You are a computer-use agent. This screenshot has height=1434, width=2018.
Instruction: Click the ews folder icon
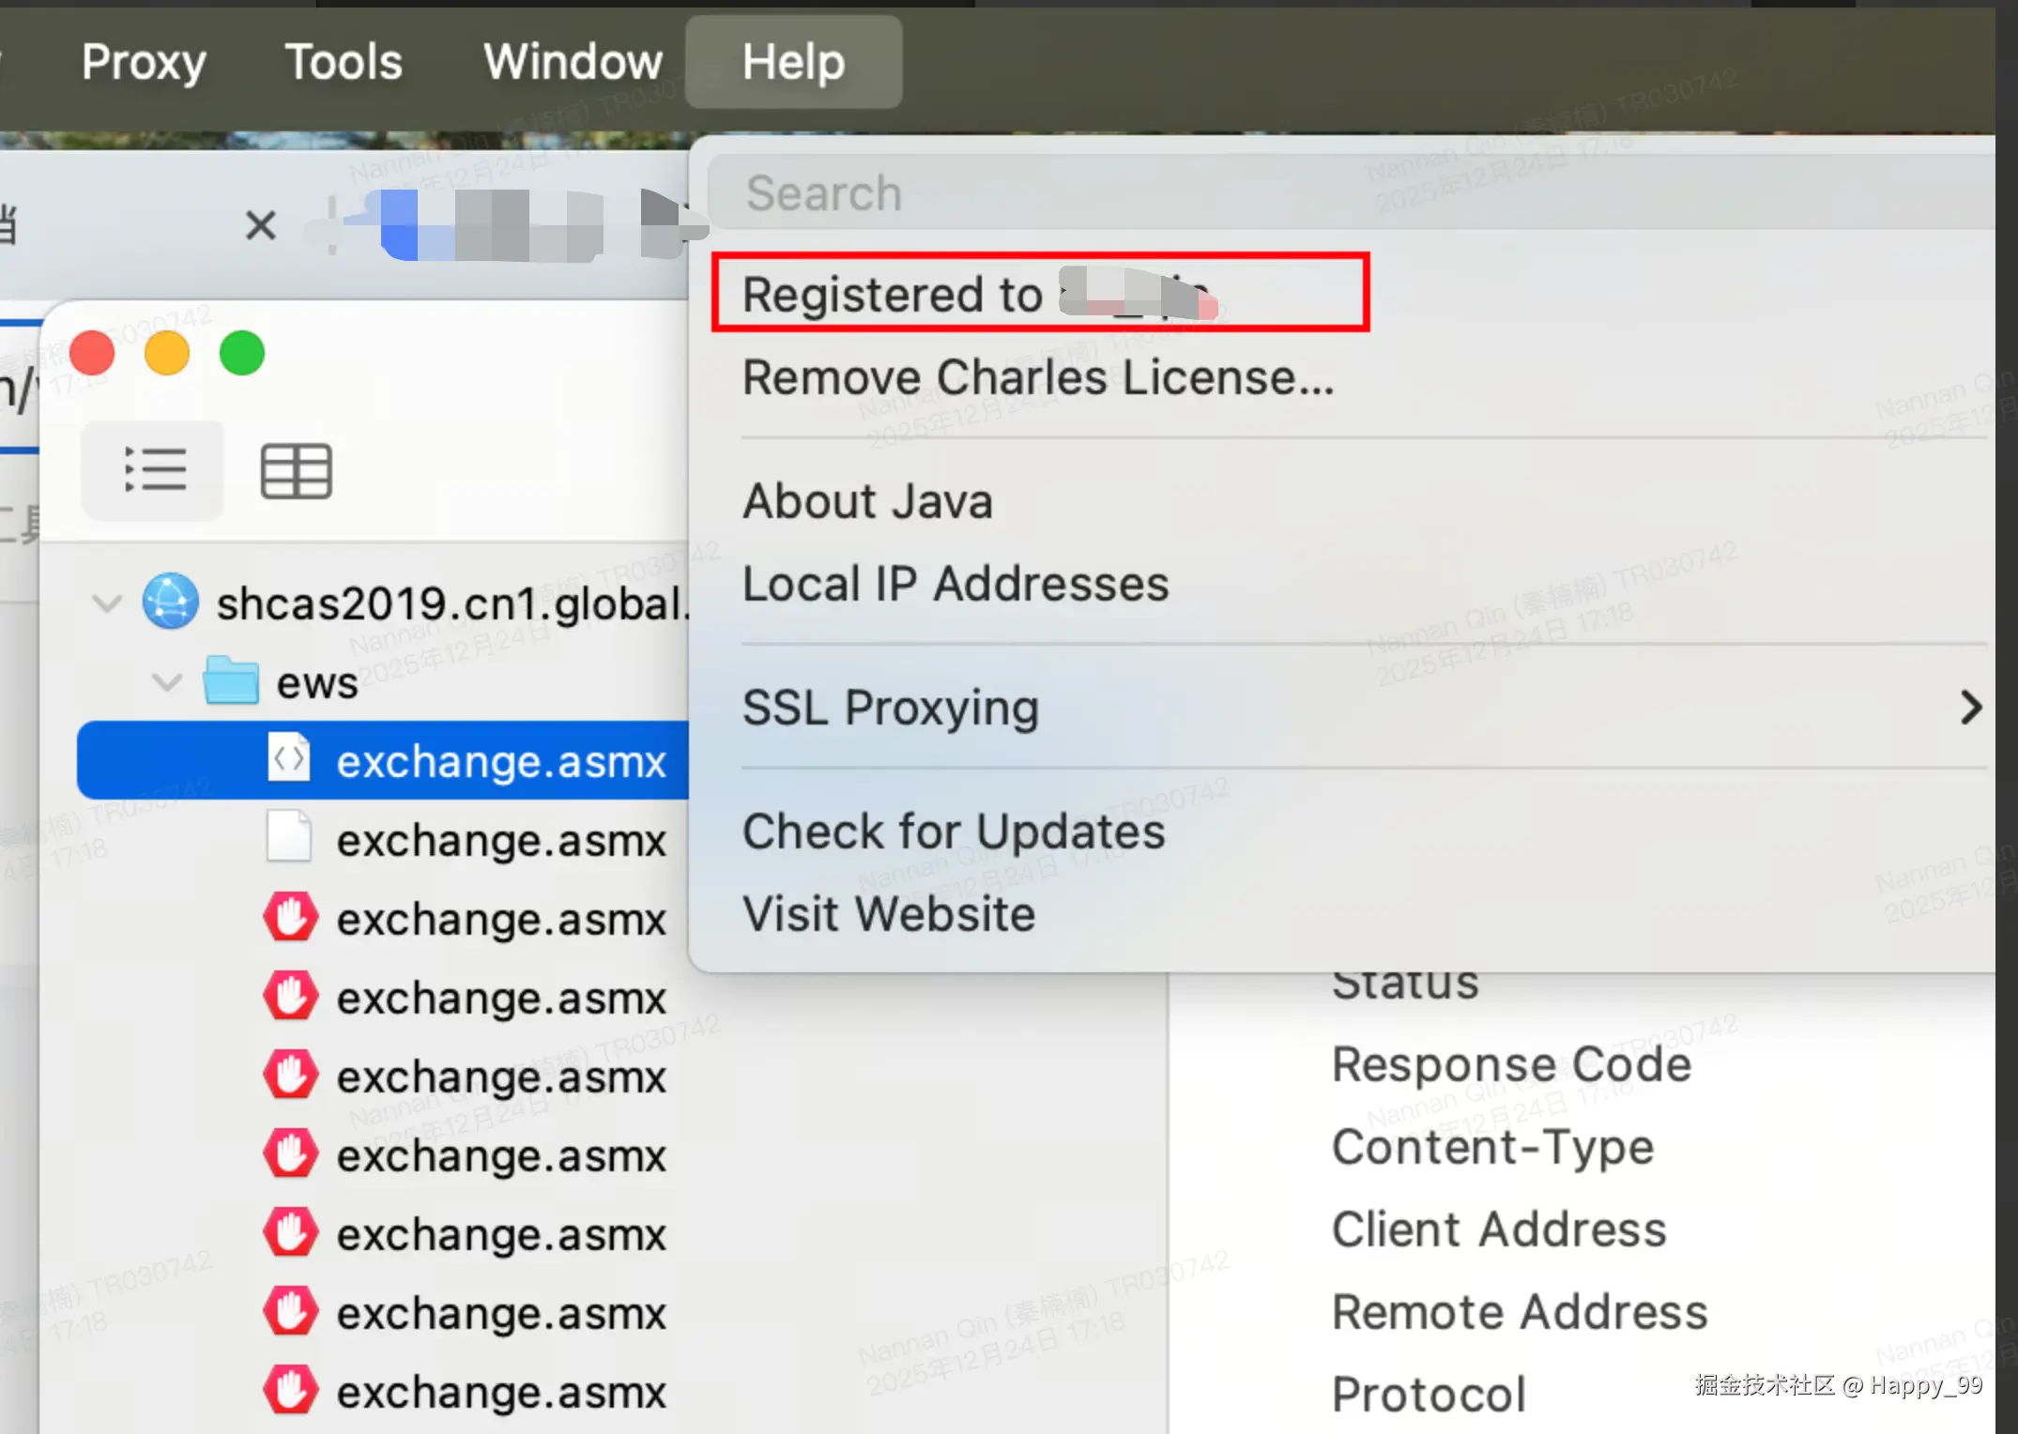(231, 680)
